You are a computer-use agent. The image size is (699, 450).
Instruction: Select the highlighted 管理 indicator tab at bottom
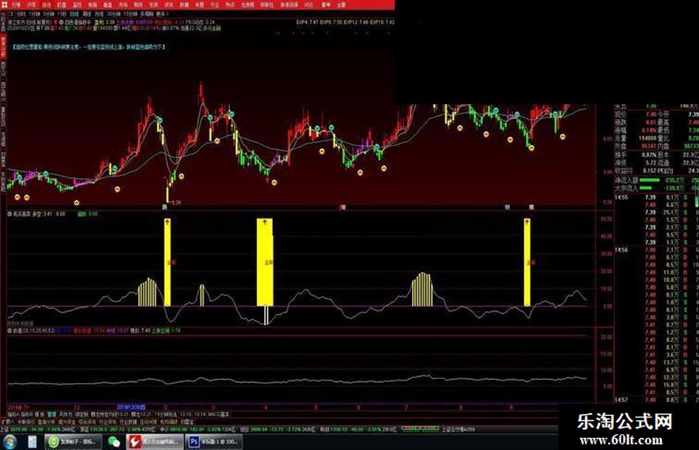(51, 415)
